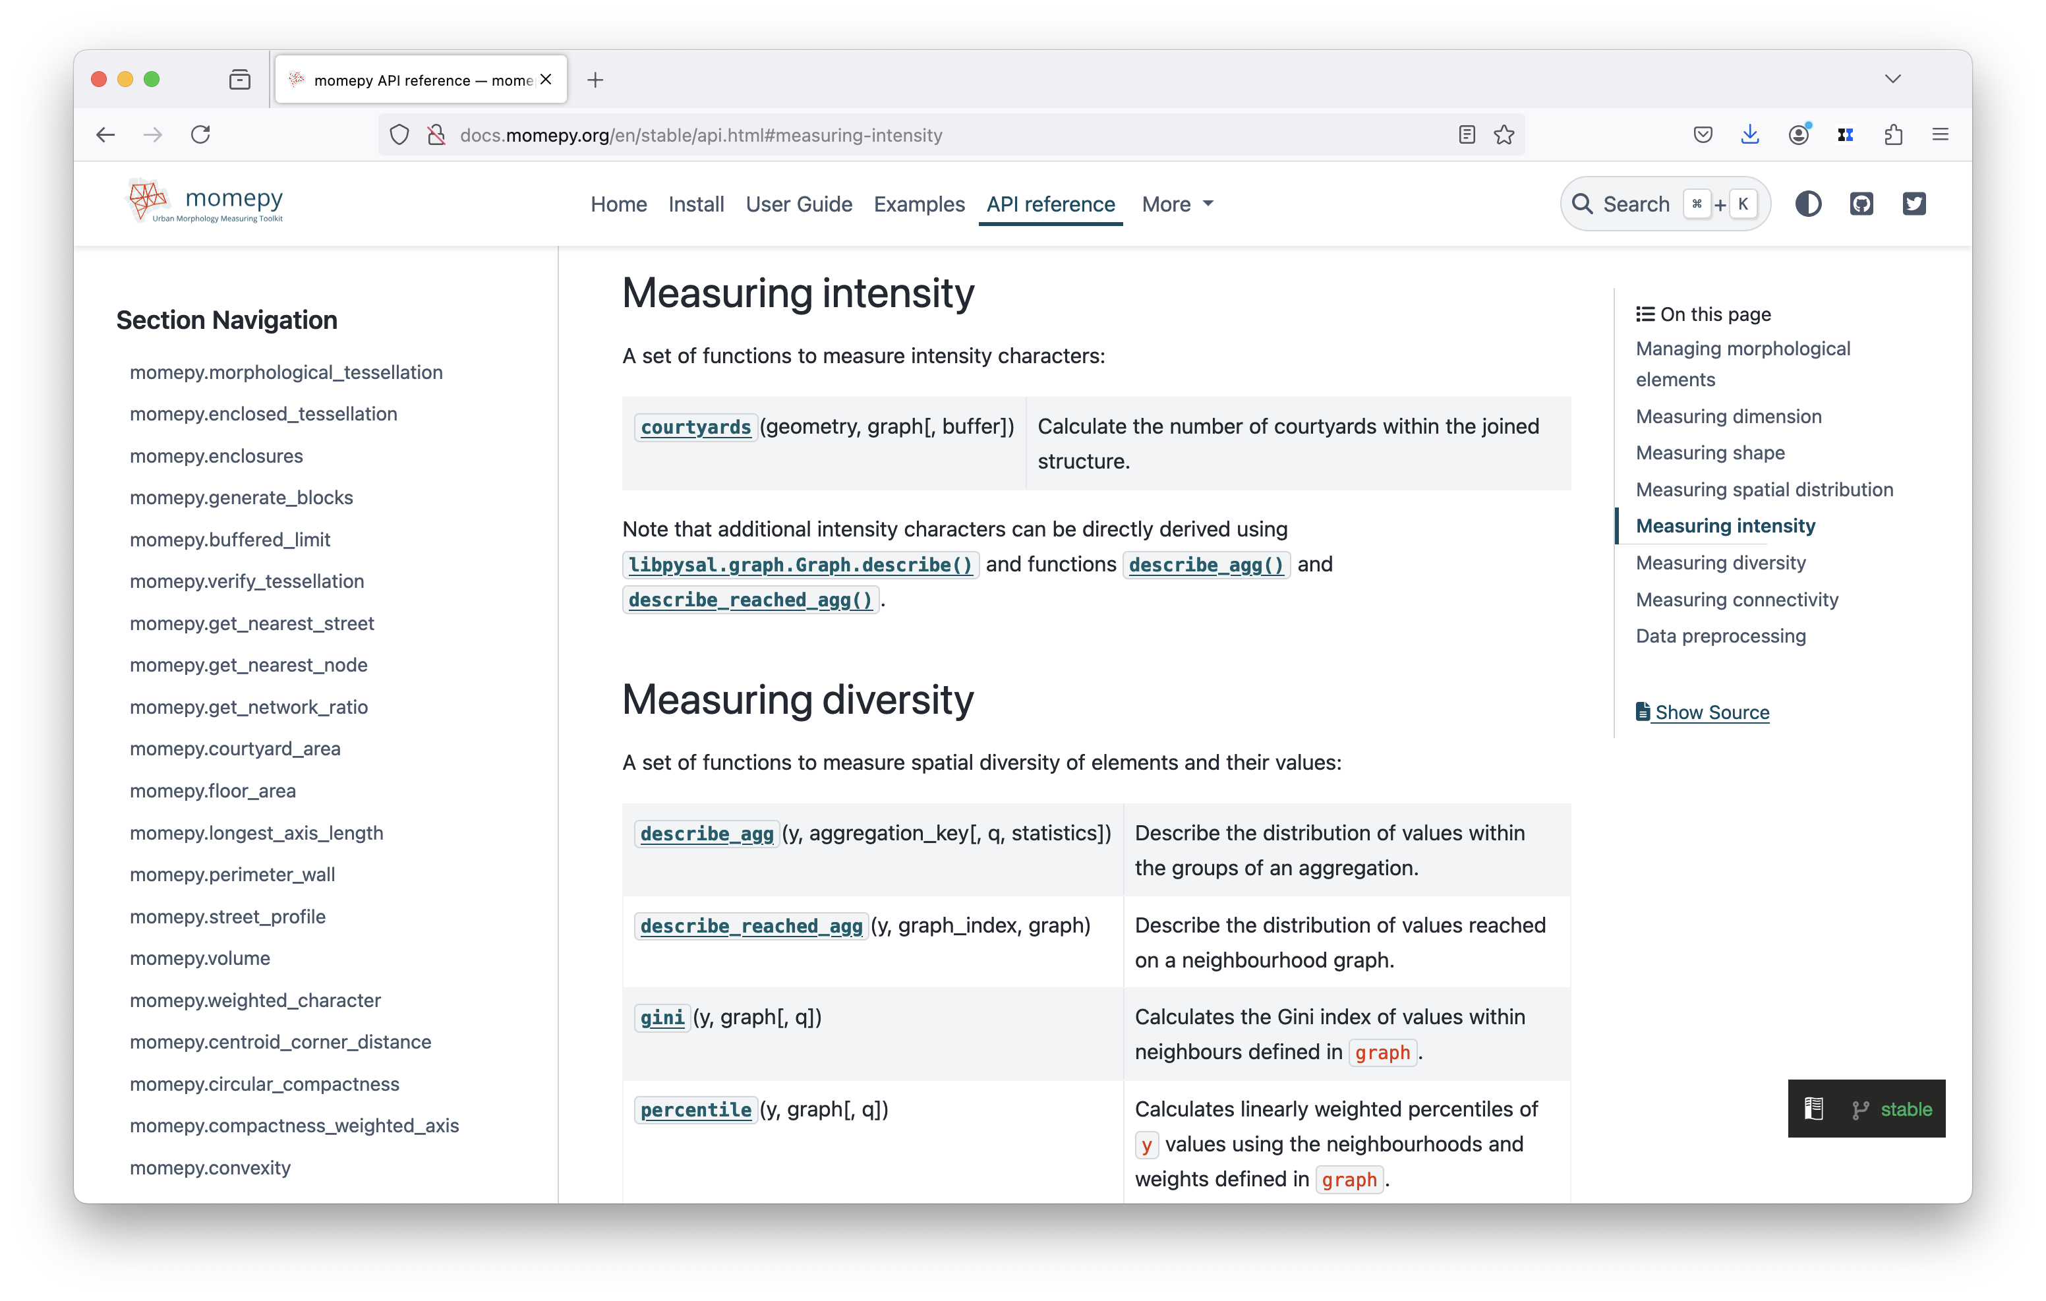The height and width of the screenshot is (1301, 2046).
Task: Open the courtyards function link
Action: [695, 428]
